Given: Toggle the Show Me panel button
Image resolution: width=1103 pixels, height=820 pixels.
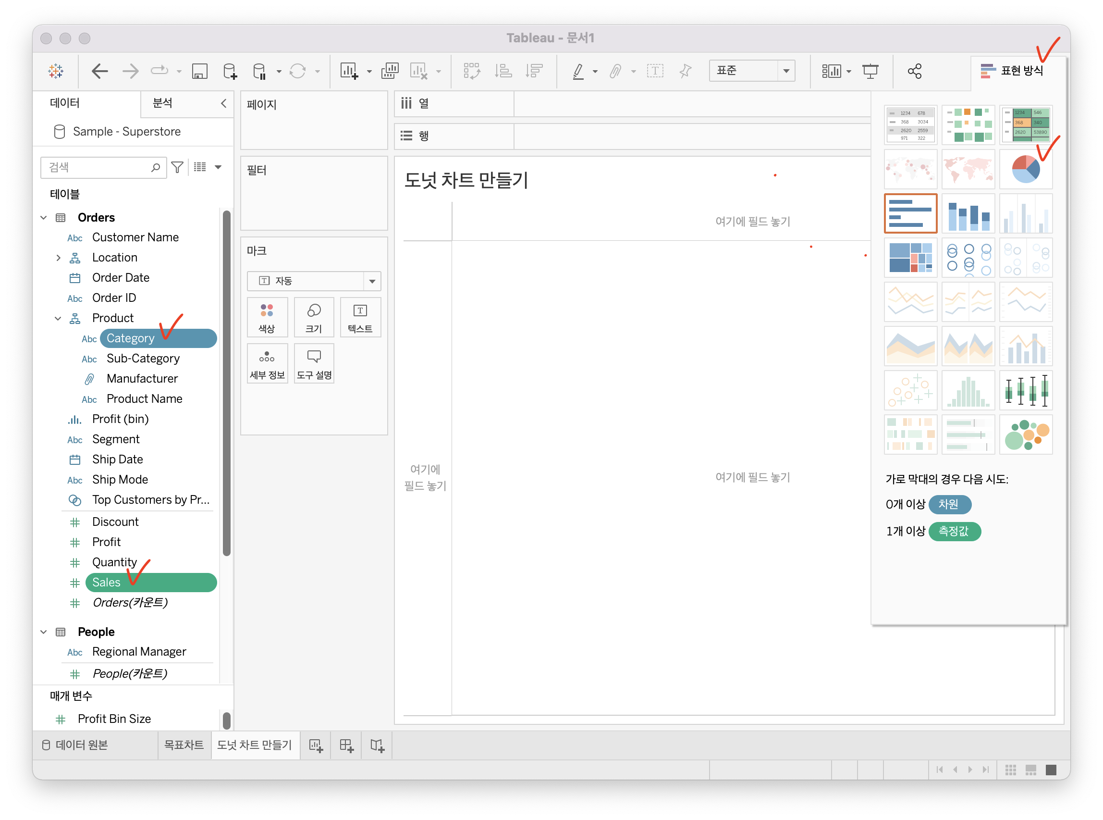Looking at the screenshot, I should tap(1012, 71).
